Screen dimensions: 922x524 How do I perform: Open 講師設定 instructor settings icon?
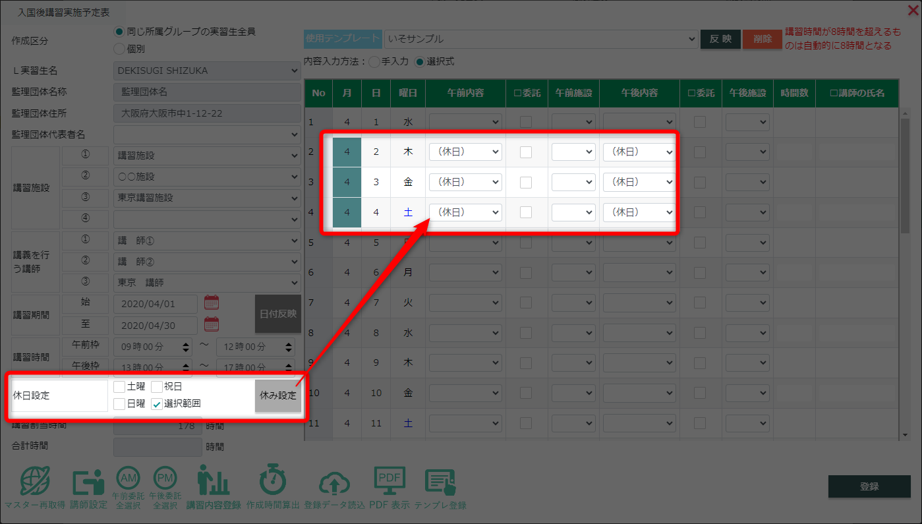88,482
